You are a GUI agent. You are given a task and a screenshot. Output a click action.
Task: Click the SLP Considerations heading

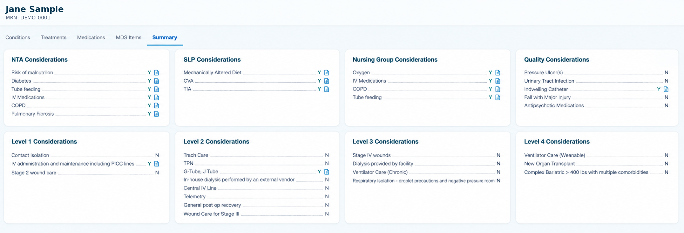point(212,60)
